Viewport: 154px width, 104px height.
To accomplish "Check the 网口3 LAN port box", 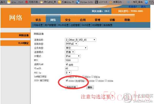I will [x=83, y=76].
